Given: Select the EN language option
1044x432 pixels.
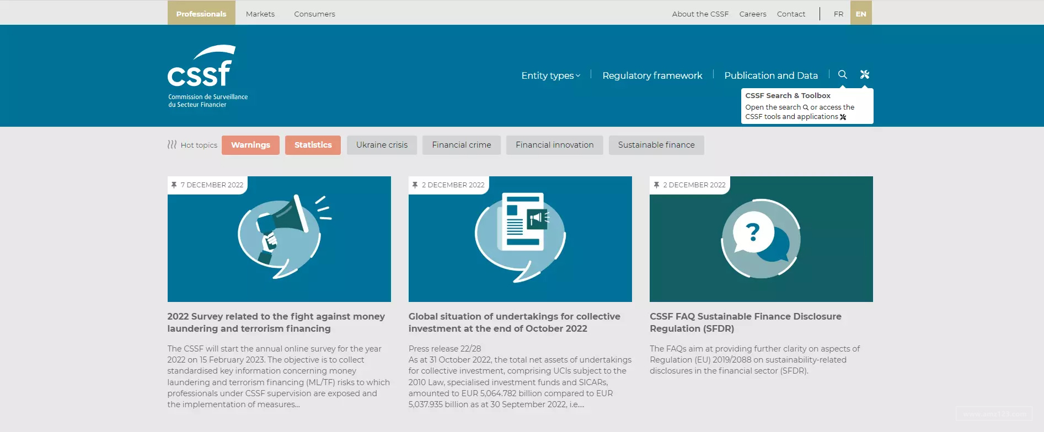Looking at the screenshot, I should pos(861,13).
